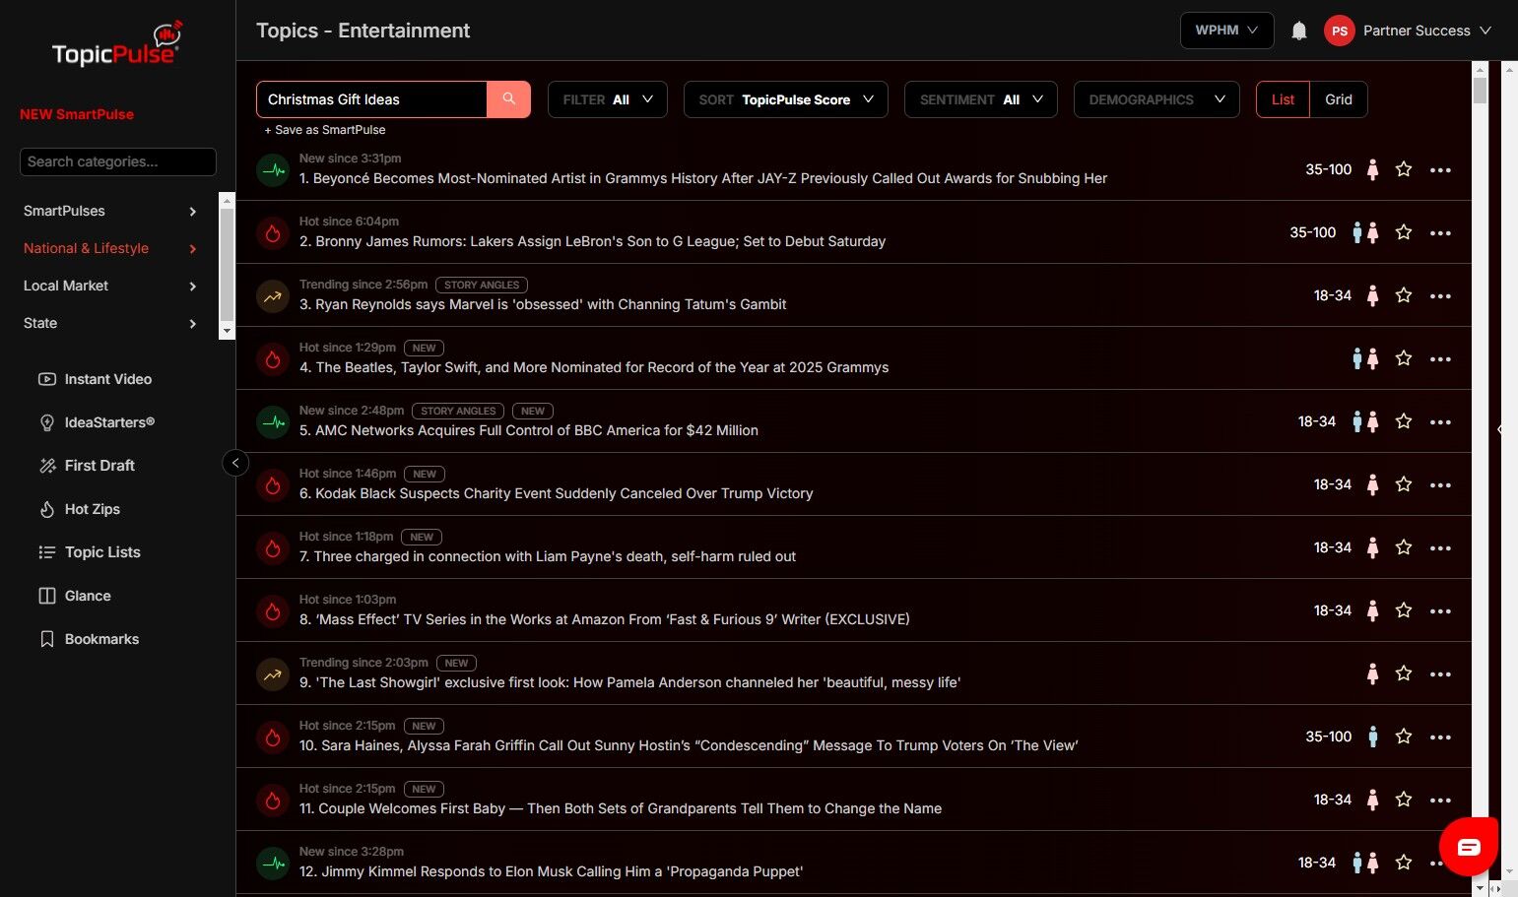
Task: Switch to List view
Action: pyautogui.click(x=1283, y=99)
